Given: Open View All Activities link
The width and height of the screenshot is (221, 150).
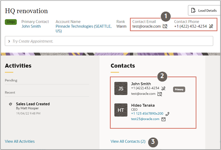Looking at the screenshot, I should click(x=20, y=141).
